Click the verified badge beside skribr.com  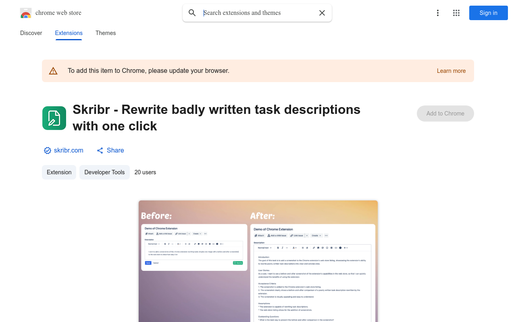[x=48, y=151]
